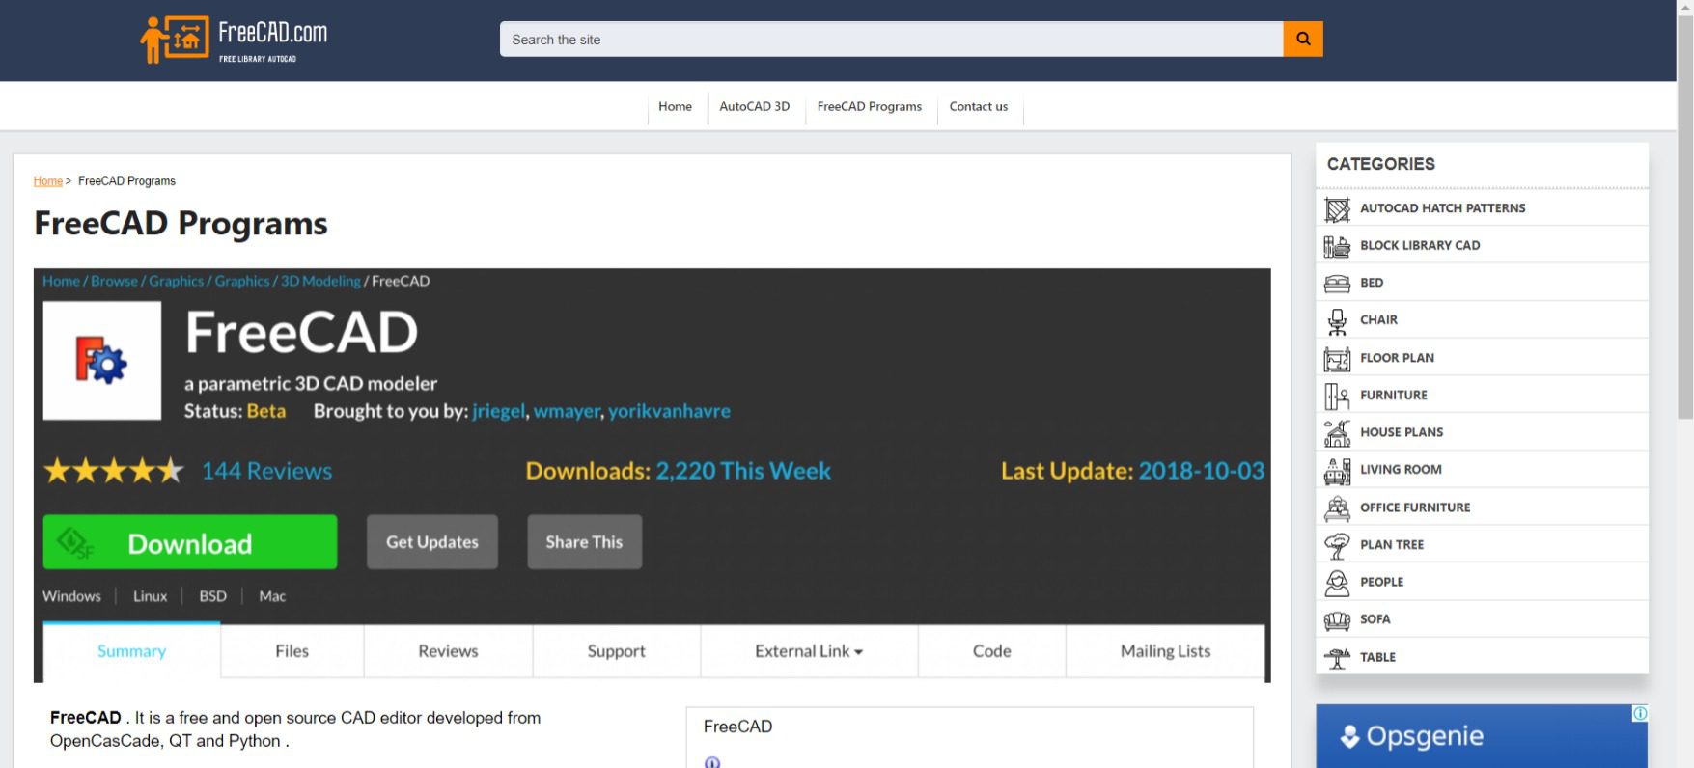
Task: Click the Mac platform label
Action: 272,596
